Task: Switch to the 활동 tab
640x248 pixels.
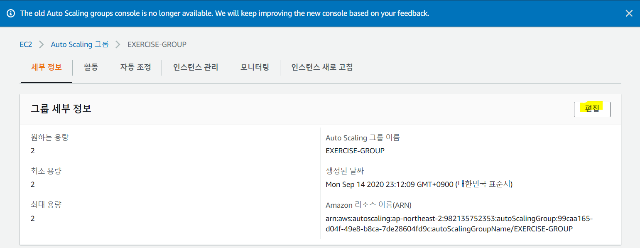Action: coord(91,67)
